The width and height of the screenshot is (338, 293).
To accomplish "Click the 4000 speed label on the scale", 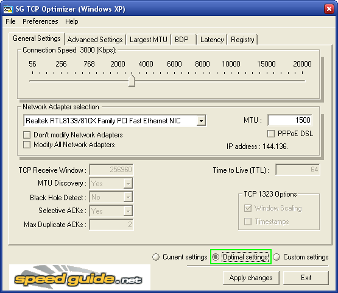I will pos(146,64).
